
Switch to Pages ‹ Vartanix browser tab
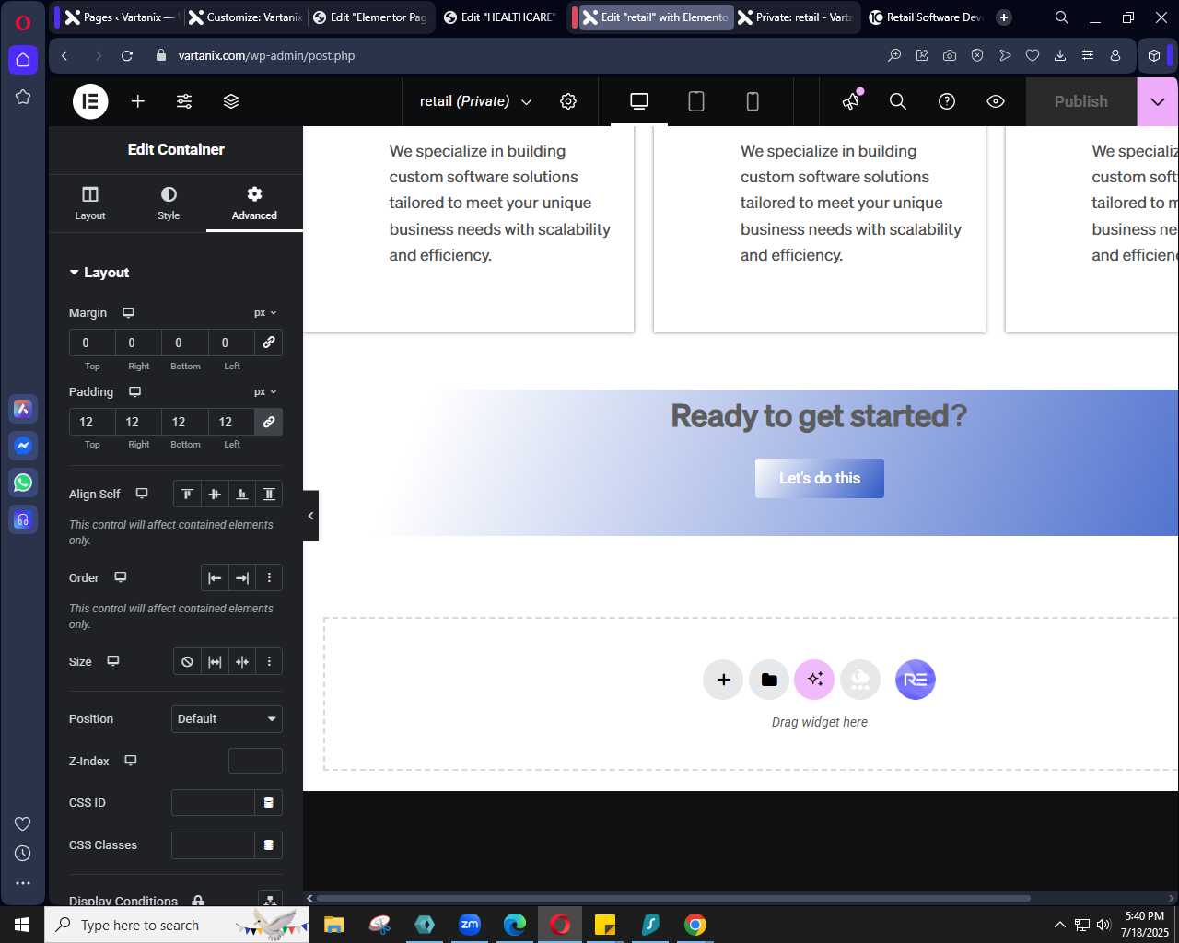point(120,17)
